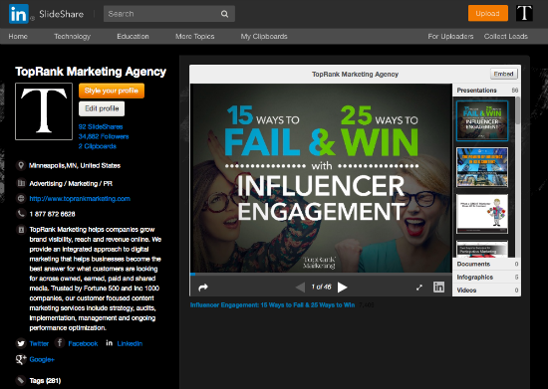548x389 pixels.
Task: Click the search magnifier icon
Action: point(224,14)
